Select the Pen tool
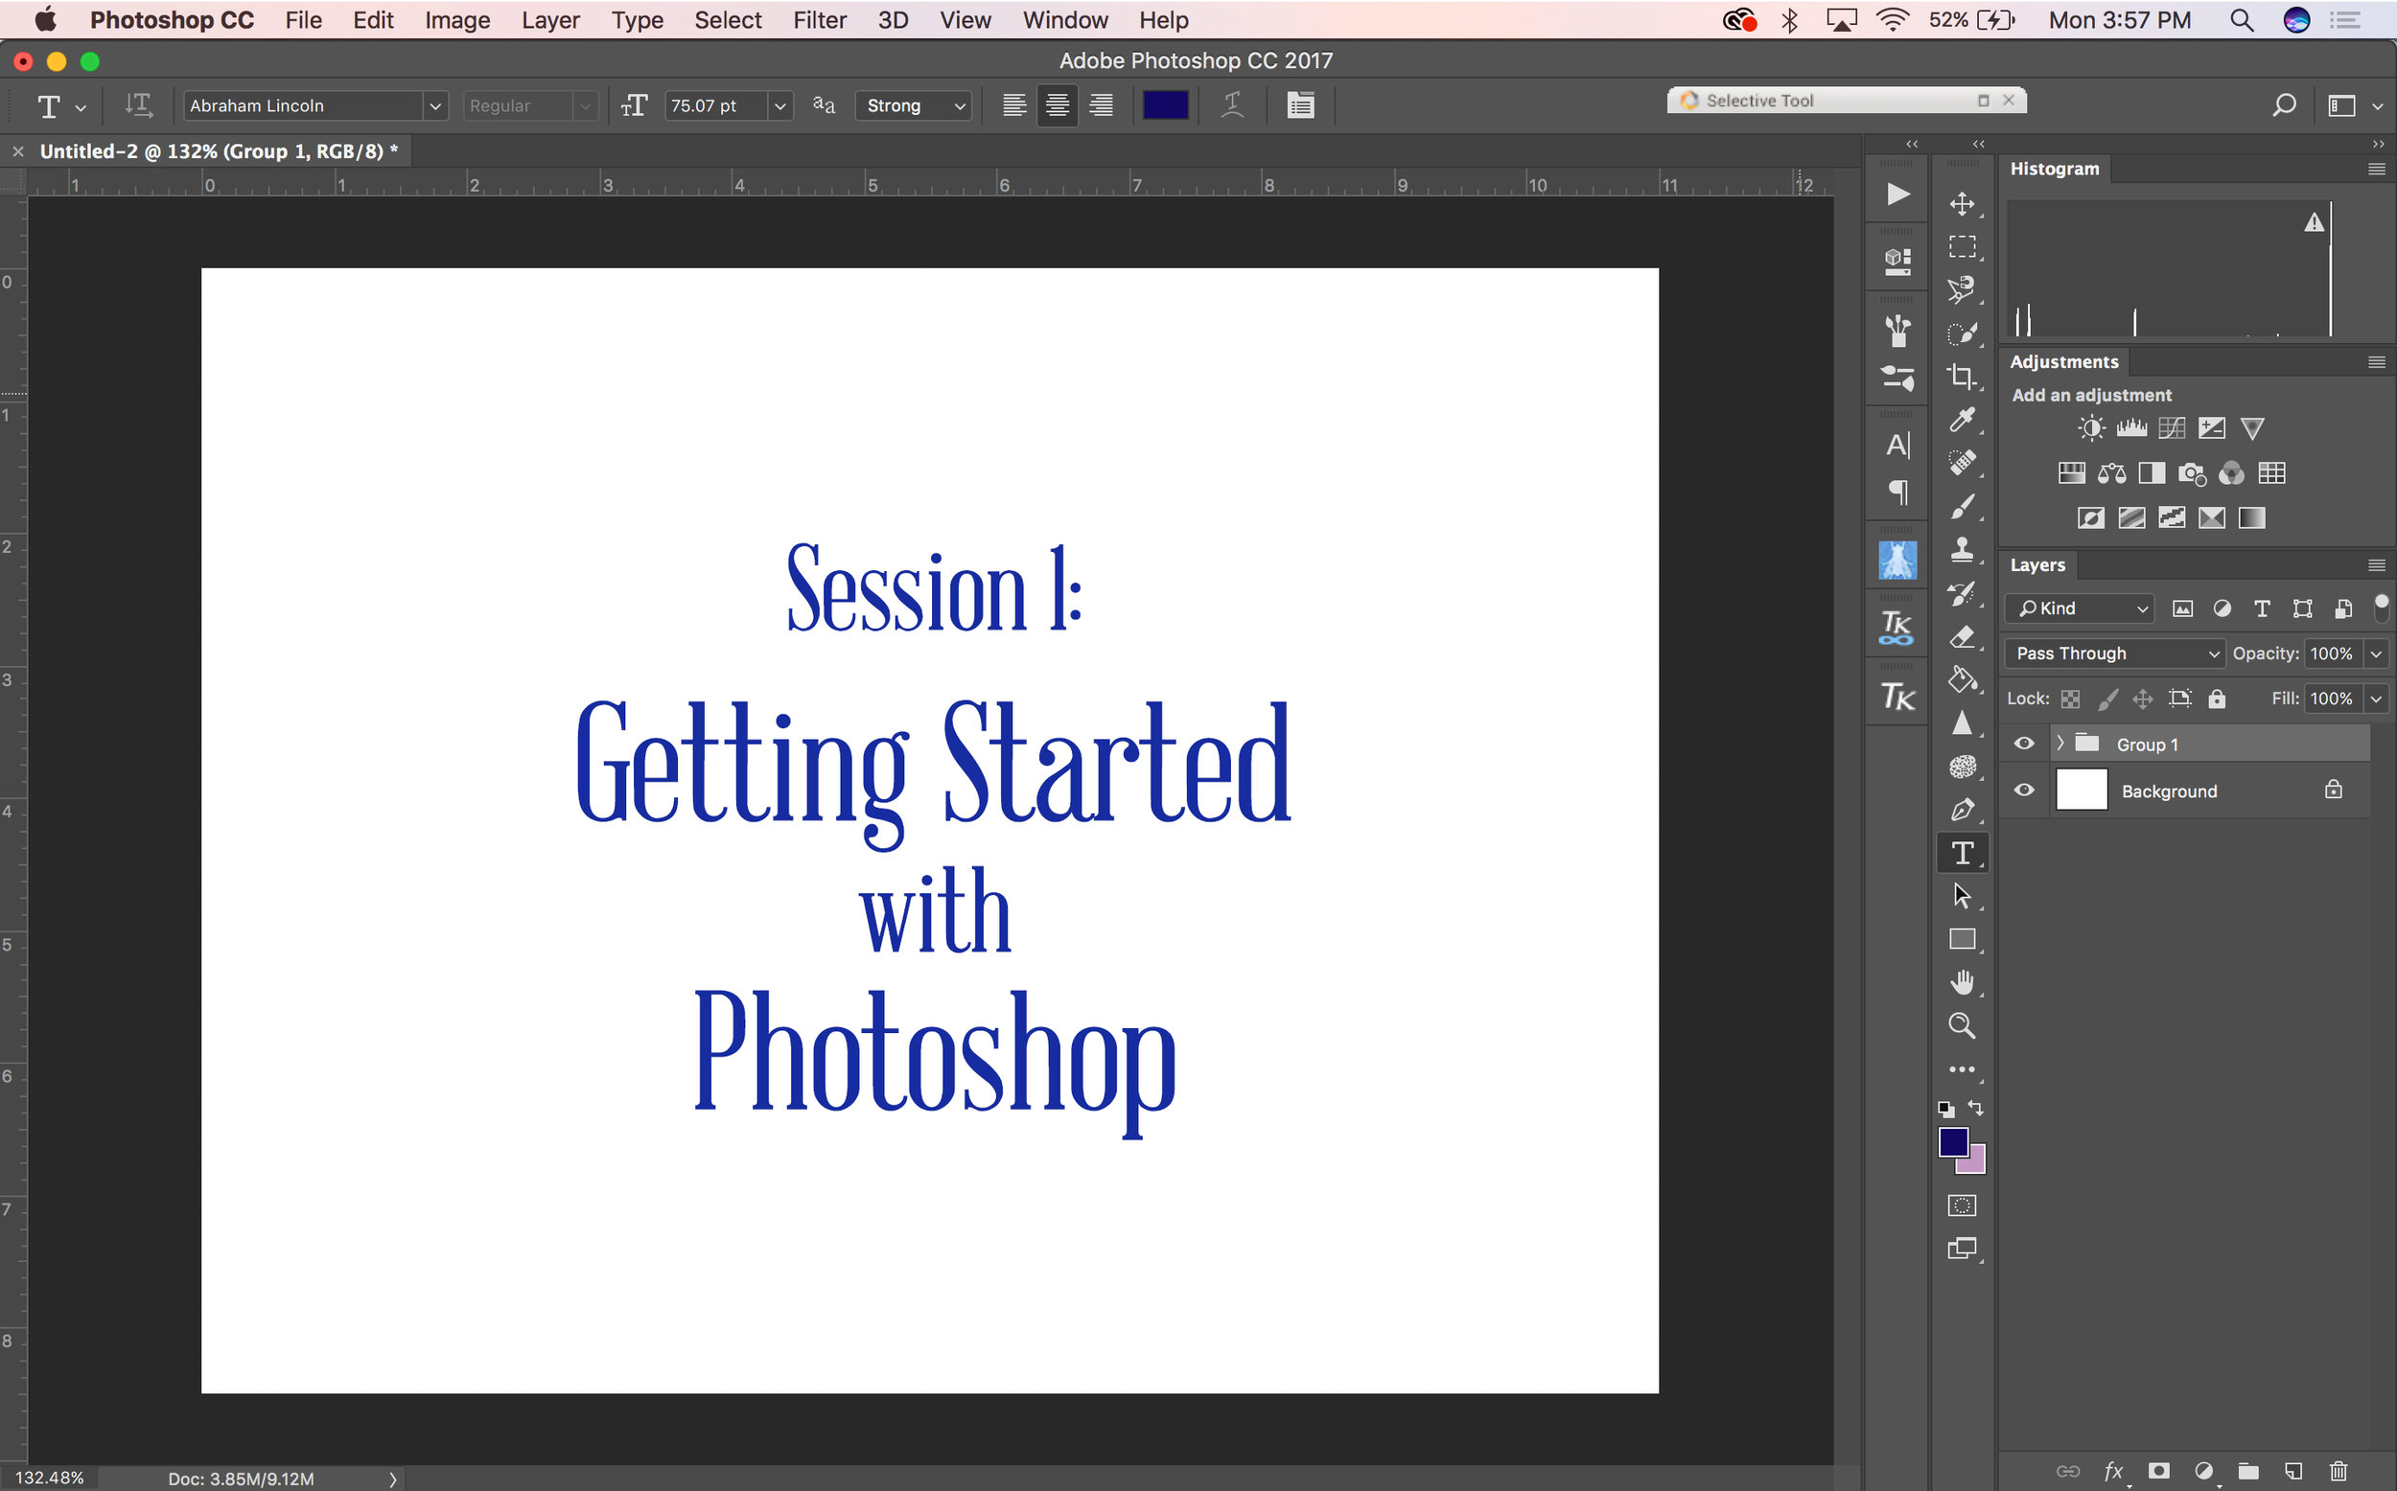The width and height of the screenshot is (2397, 1491). click(x=1962, y=810)
